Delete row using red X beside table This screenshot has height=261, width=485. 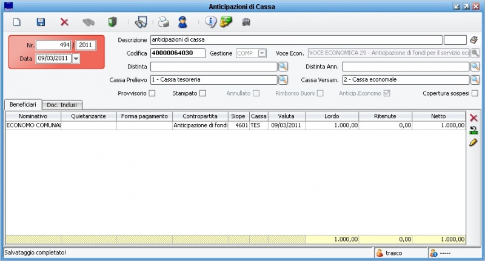(473, 118)
